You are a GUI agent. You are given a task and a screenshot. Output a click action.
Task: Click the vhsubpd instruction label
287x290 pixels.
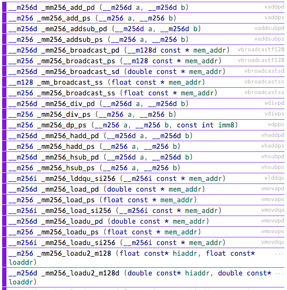pyautogui.click(x=272, y=157)
